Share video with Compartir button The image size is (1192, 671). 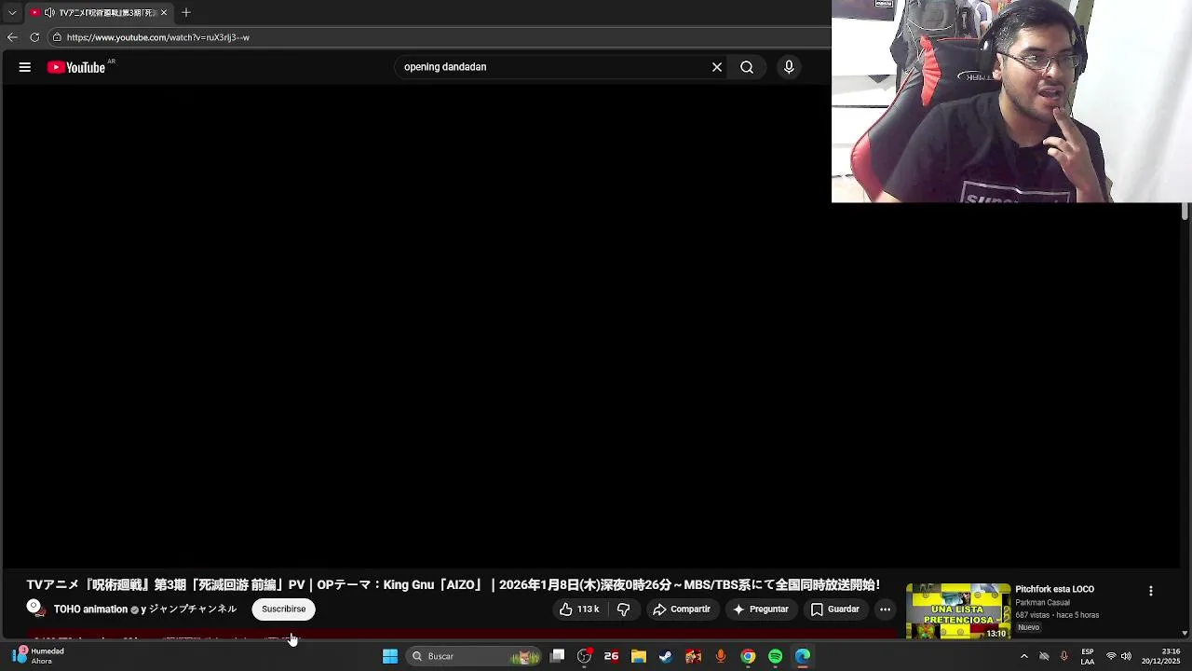682,609
